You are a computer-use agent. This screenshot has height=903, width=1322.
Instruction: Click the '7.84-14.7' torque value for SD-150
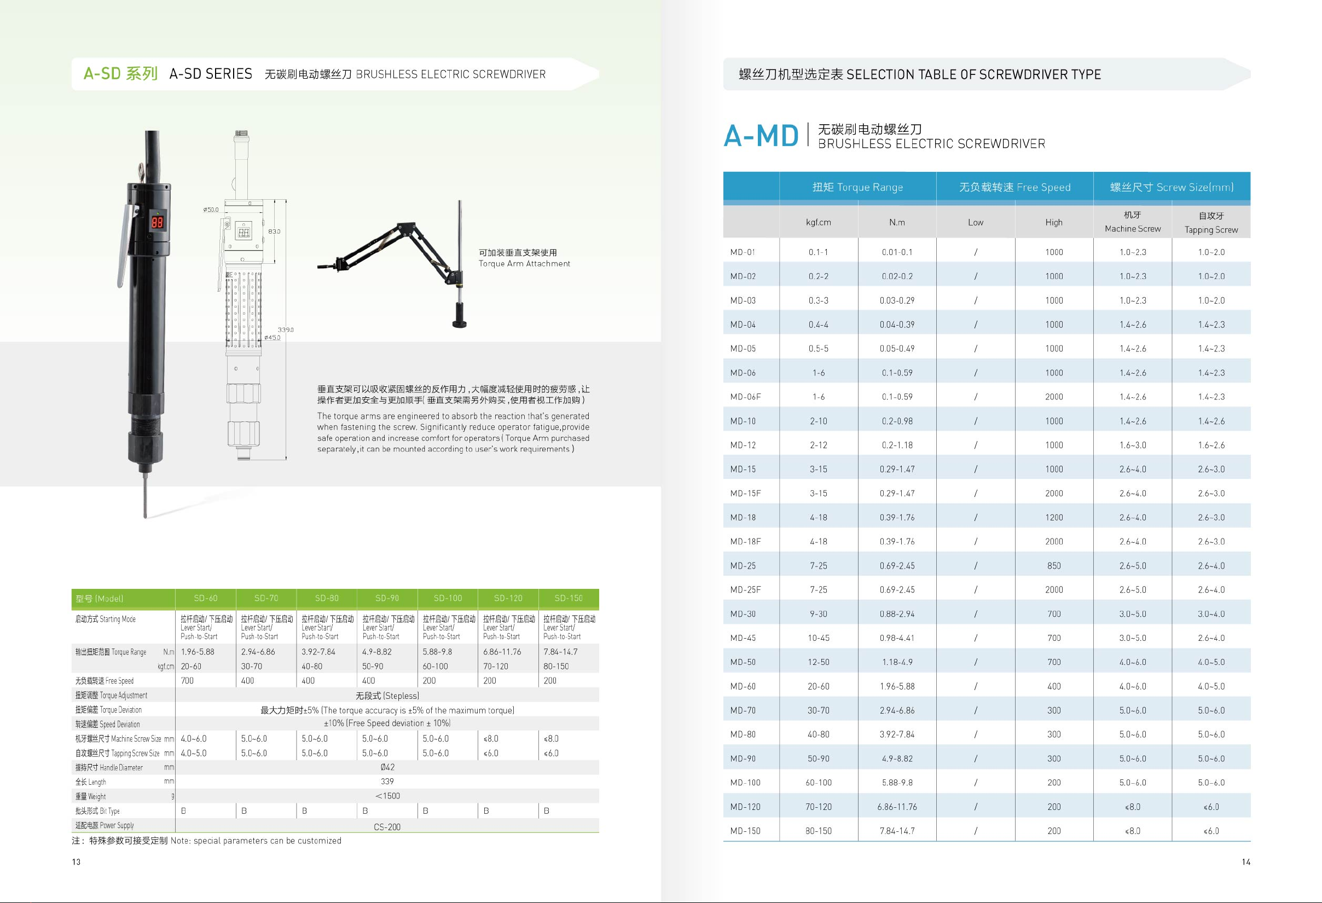pos(560,652)
